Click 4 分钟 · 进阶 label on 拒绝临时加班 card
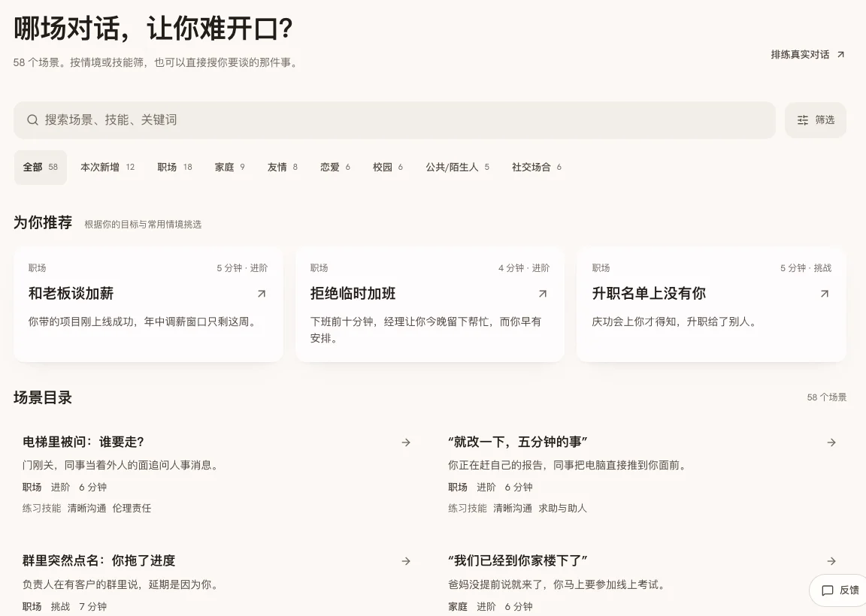866x616 pixels. tap(523, 268)
